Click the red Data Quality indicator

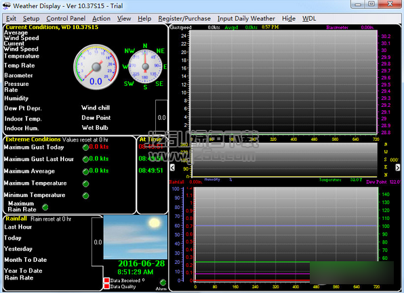[x=106, y=286]
